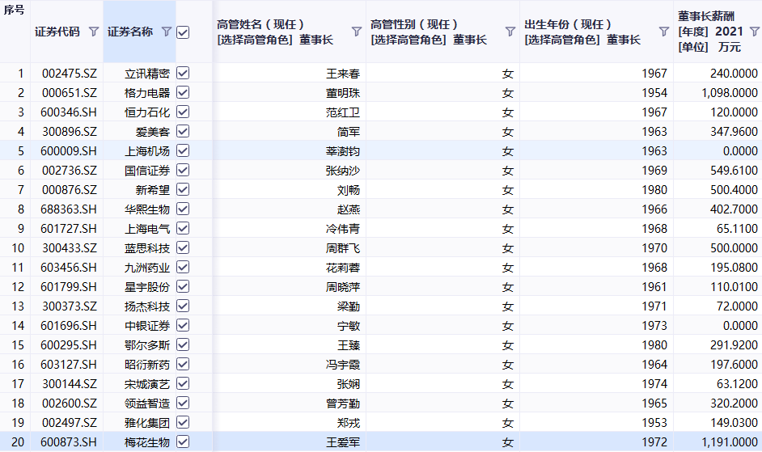Open filter for 董事长薪酬 column

click(754, 32)
